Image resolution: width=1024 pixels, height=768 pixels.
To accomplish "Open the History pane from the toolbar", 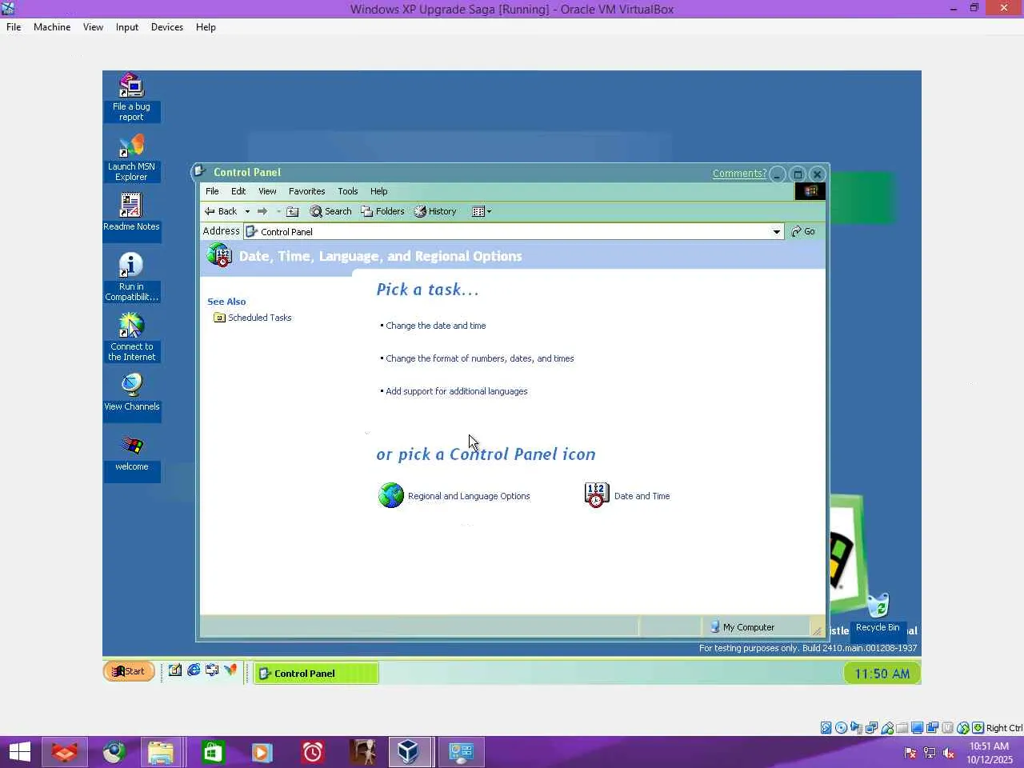I will click(435, 211).
